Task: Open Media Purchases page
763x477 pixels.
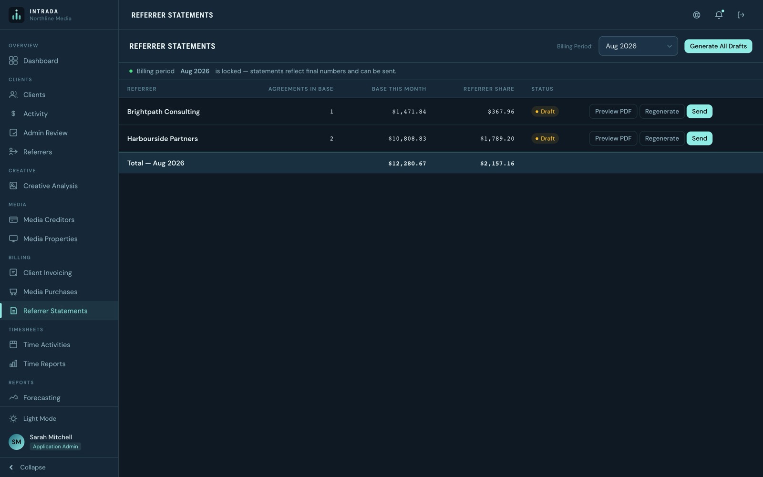Action: point(59,291)
